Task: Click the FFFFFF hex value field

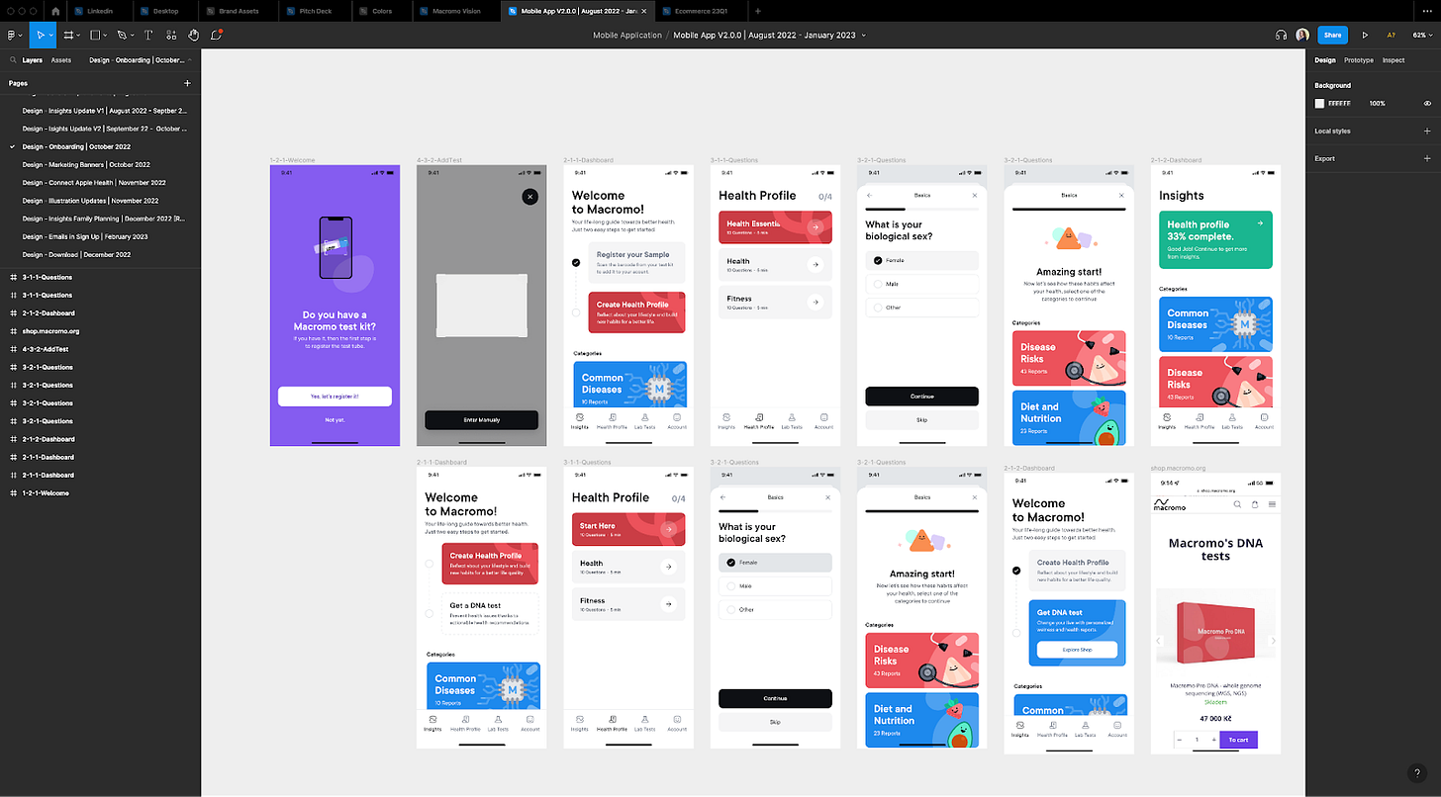Action: 1339,103
